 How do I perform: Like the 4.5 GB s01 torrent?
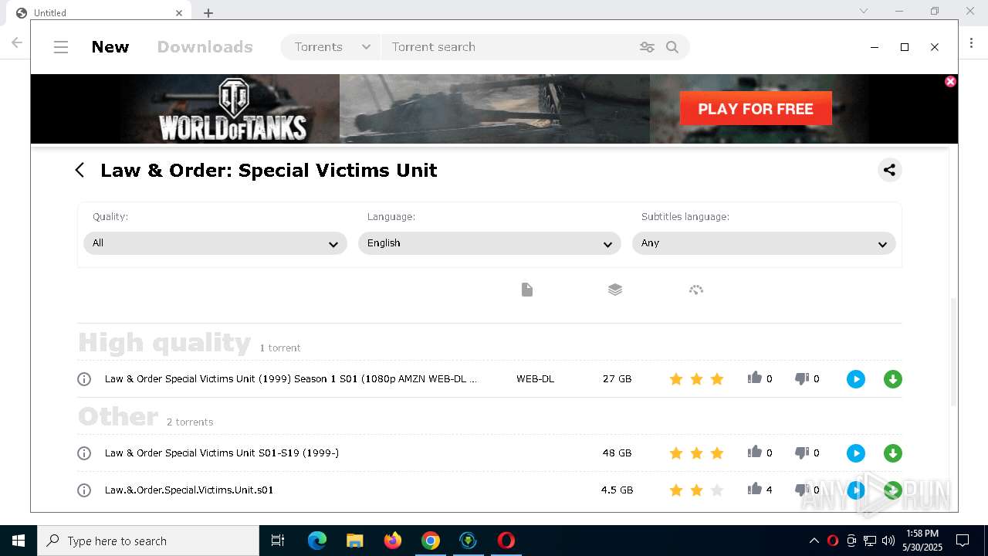755,489
